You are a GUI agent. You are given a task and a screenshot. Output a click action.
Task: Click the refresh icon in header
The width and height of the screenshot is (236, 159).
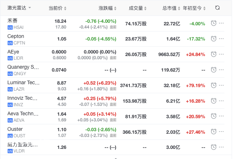coord(218,8)
